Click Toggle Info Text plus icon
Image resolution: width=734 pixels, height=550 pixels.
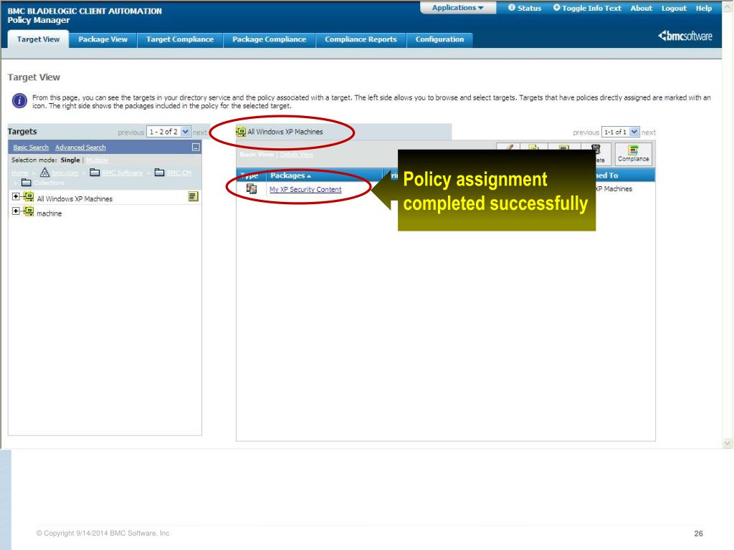click(x=556, y=7)
